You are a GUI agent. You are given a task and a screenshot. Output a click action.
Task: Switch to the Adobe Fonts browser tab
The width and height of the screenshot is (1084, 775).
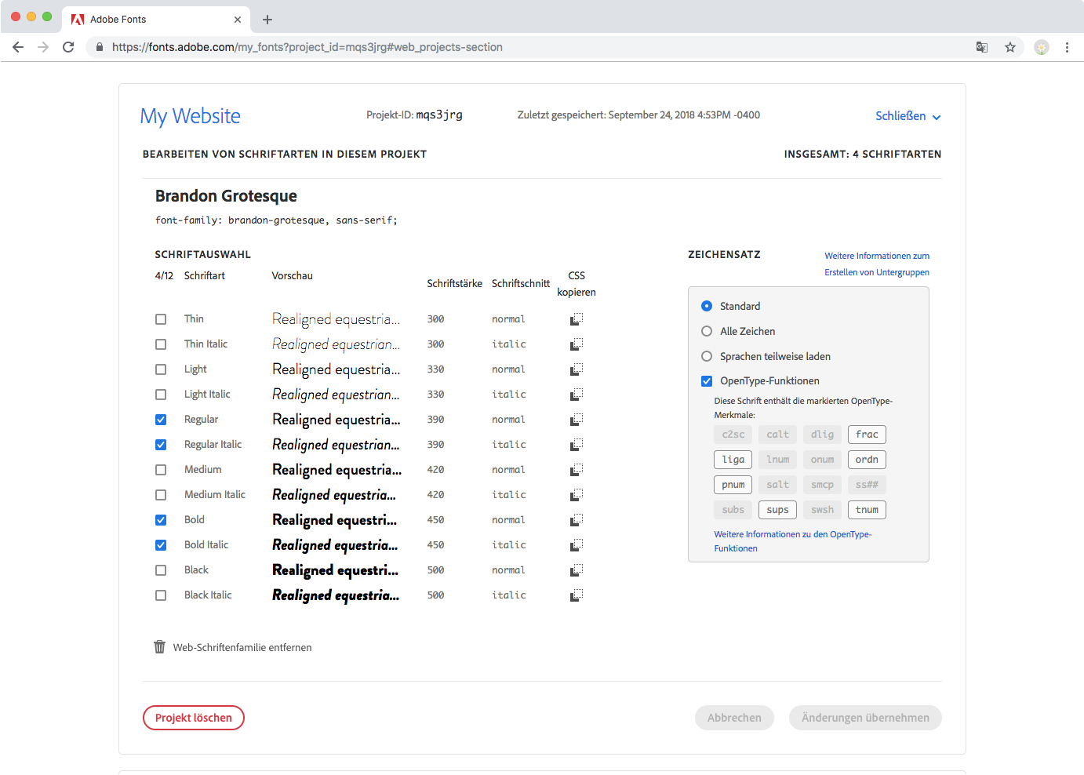tap(156, 20)
